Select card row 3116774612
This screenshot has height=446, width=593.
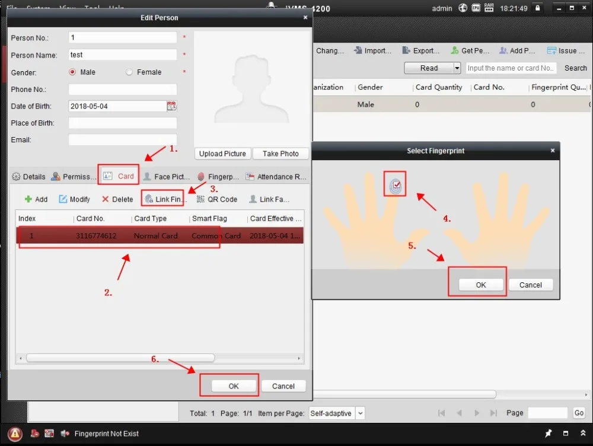[160, 235]
